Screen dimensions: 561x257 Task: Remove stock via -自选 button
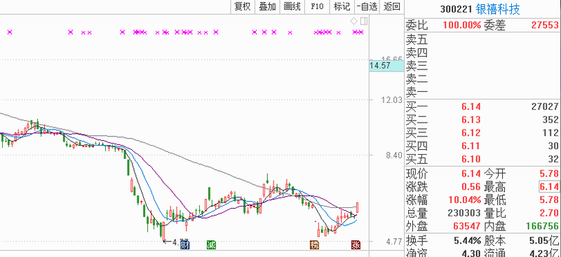tap(367, 6)
